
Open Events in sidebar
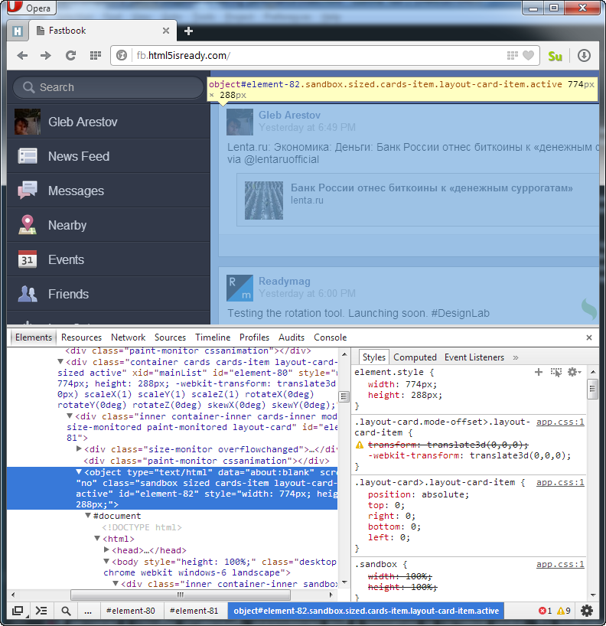point(109,259)
